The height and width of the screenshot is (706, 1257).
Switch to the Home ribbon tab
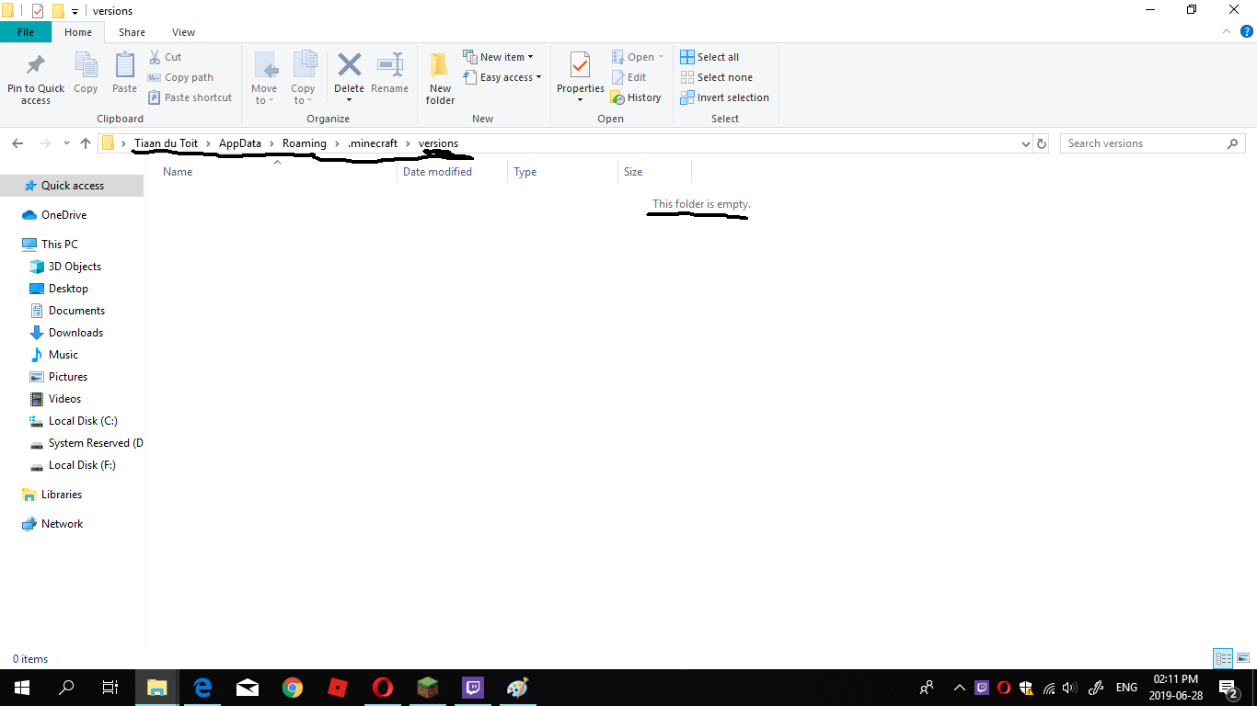point(78,32)
